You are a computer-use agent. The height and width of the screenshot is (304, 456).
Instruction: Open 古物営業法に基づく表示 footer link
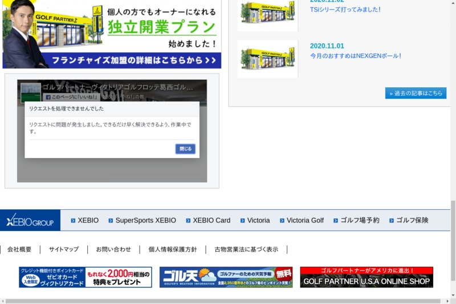(x=246, y=249)
